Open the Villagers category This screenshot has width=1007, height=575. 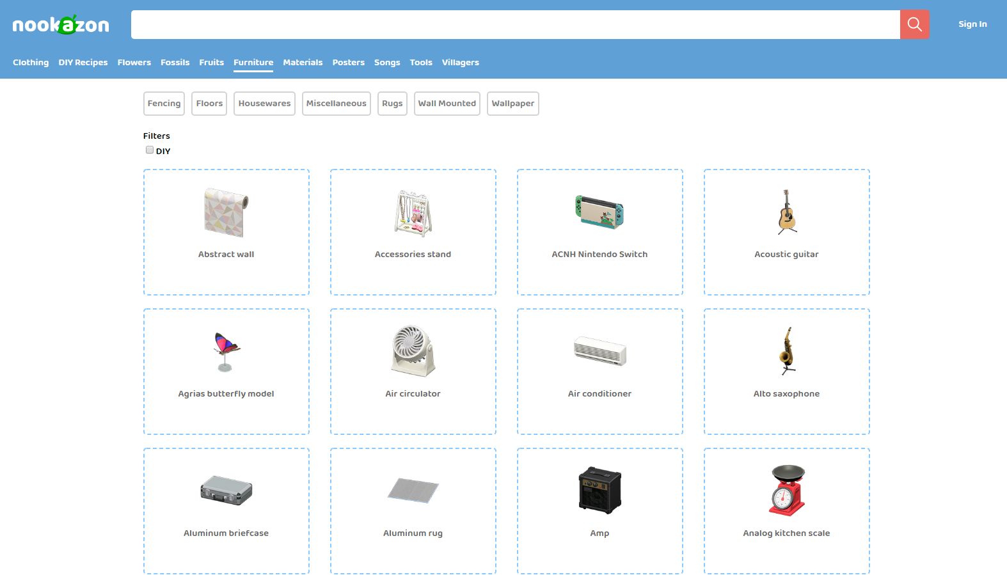461,62
